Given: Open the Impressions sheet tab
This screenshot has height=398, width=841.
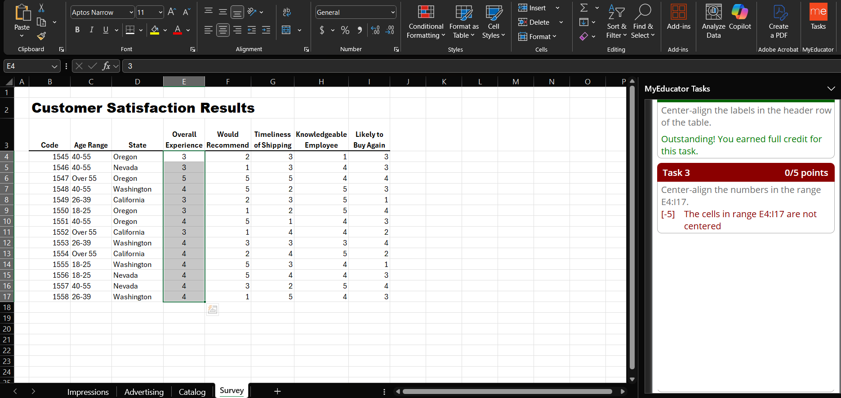Looking at the screenshot, I should [x=88, y=392].
